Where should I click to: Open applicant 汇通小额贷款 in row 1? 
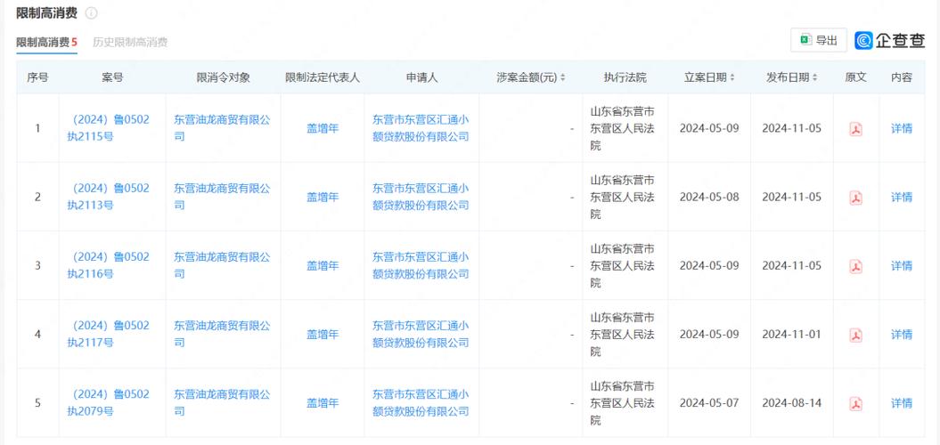click(x=421, y=128)
